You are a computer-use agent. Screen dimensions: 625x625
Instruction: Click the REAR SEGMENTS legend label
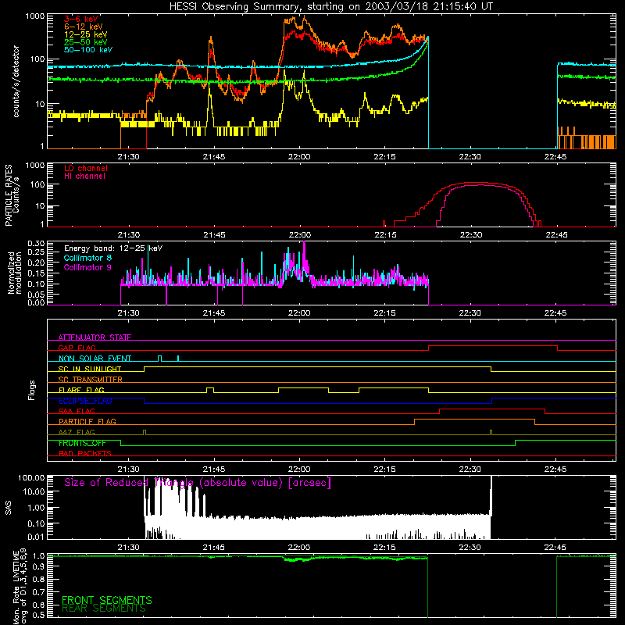104,609
